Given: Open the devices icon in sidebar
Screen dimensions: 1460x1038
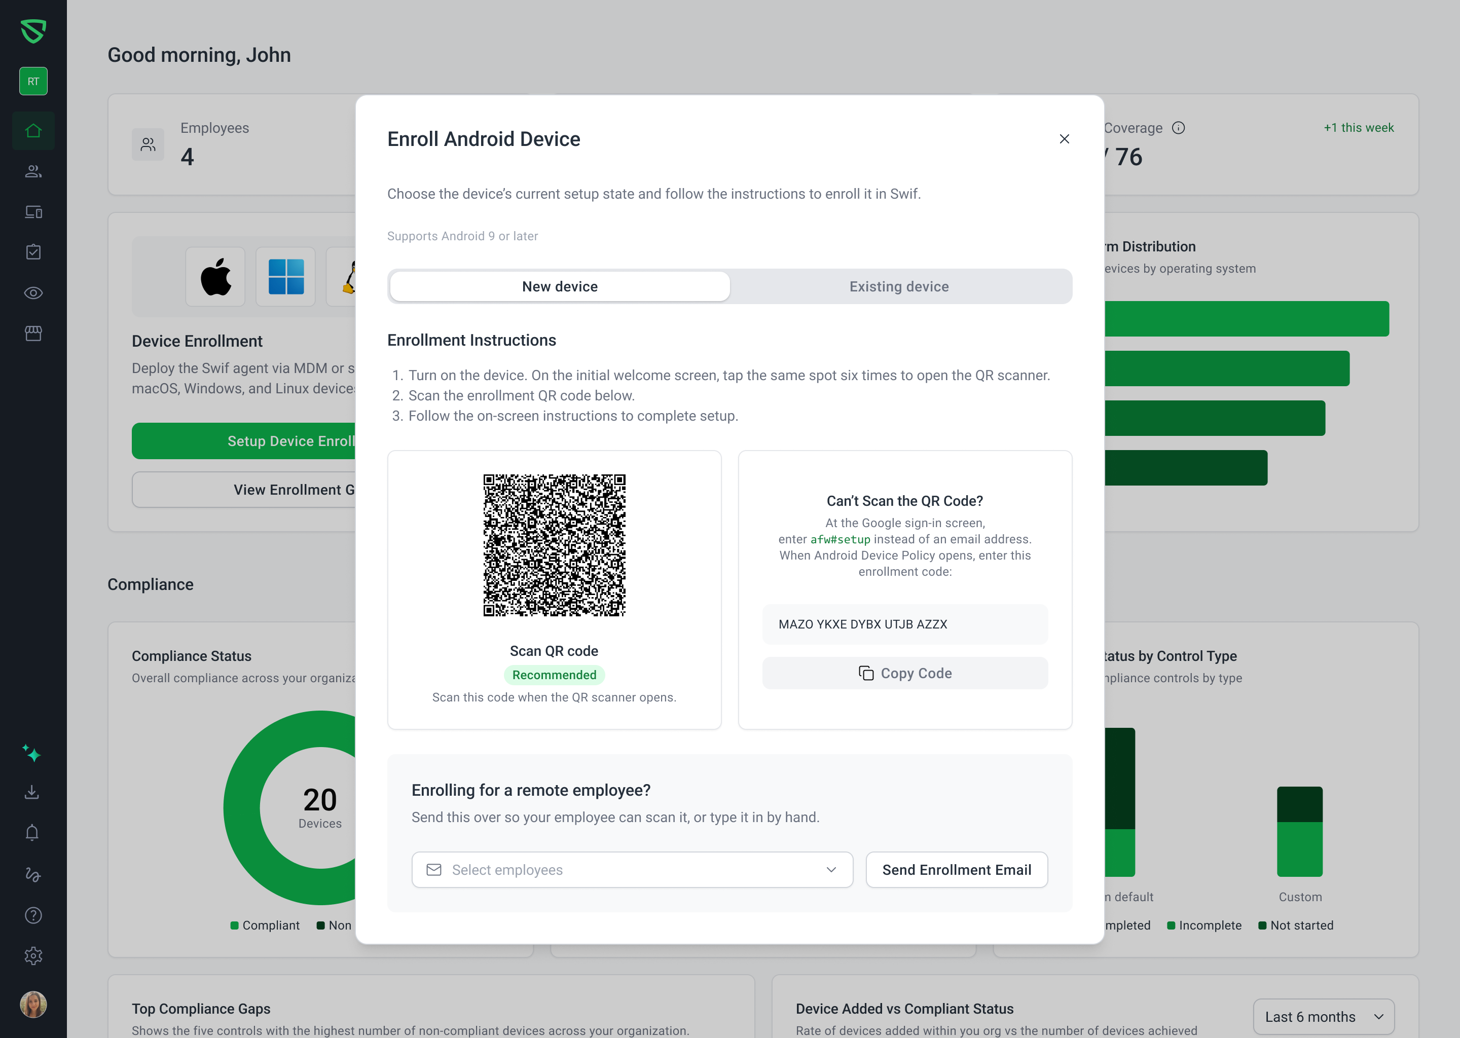Looking at the screenshot, I should click(x=33, y=211).
